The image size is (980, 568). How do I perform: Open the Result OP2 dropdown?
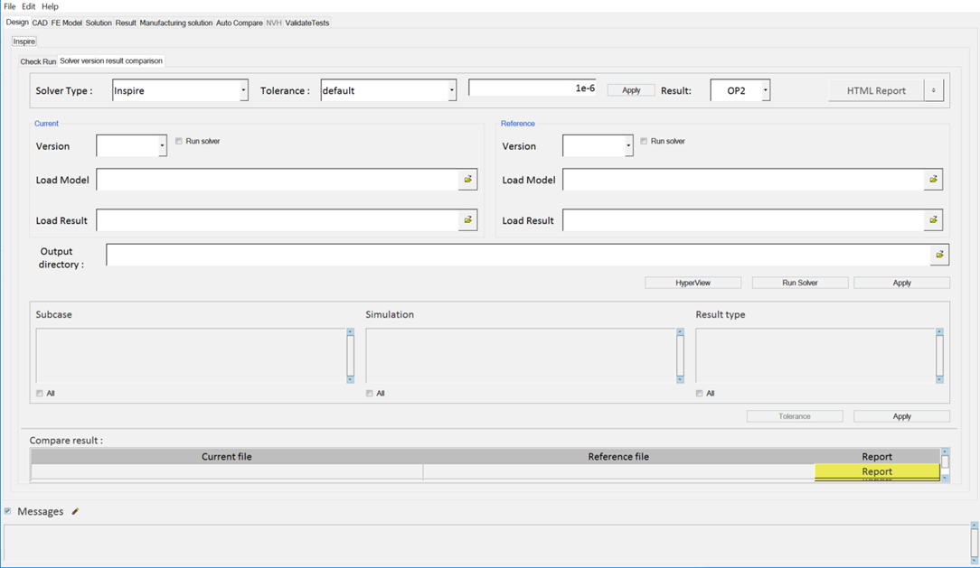[x=765, y=90]
